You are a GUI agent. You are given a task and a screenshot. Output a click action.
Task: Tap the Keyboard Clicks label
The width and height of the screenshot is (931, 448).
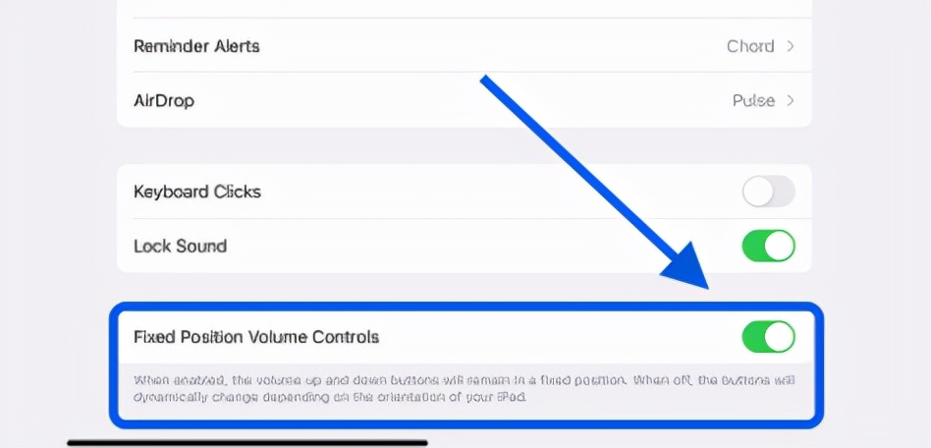tap(197, 192)
